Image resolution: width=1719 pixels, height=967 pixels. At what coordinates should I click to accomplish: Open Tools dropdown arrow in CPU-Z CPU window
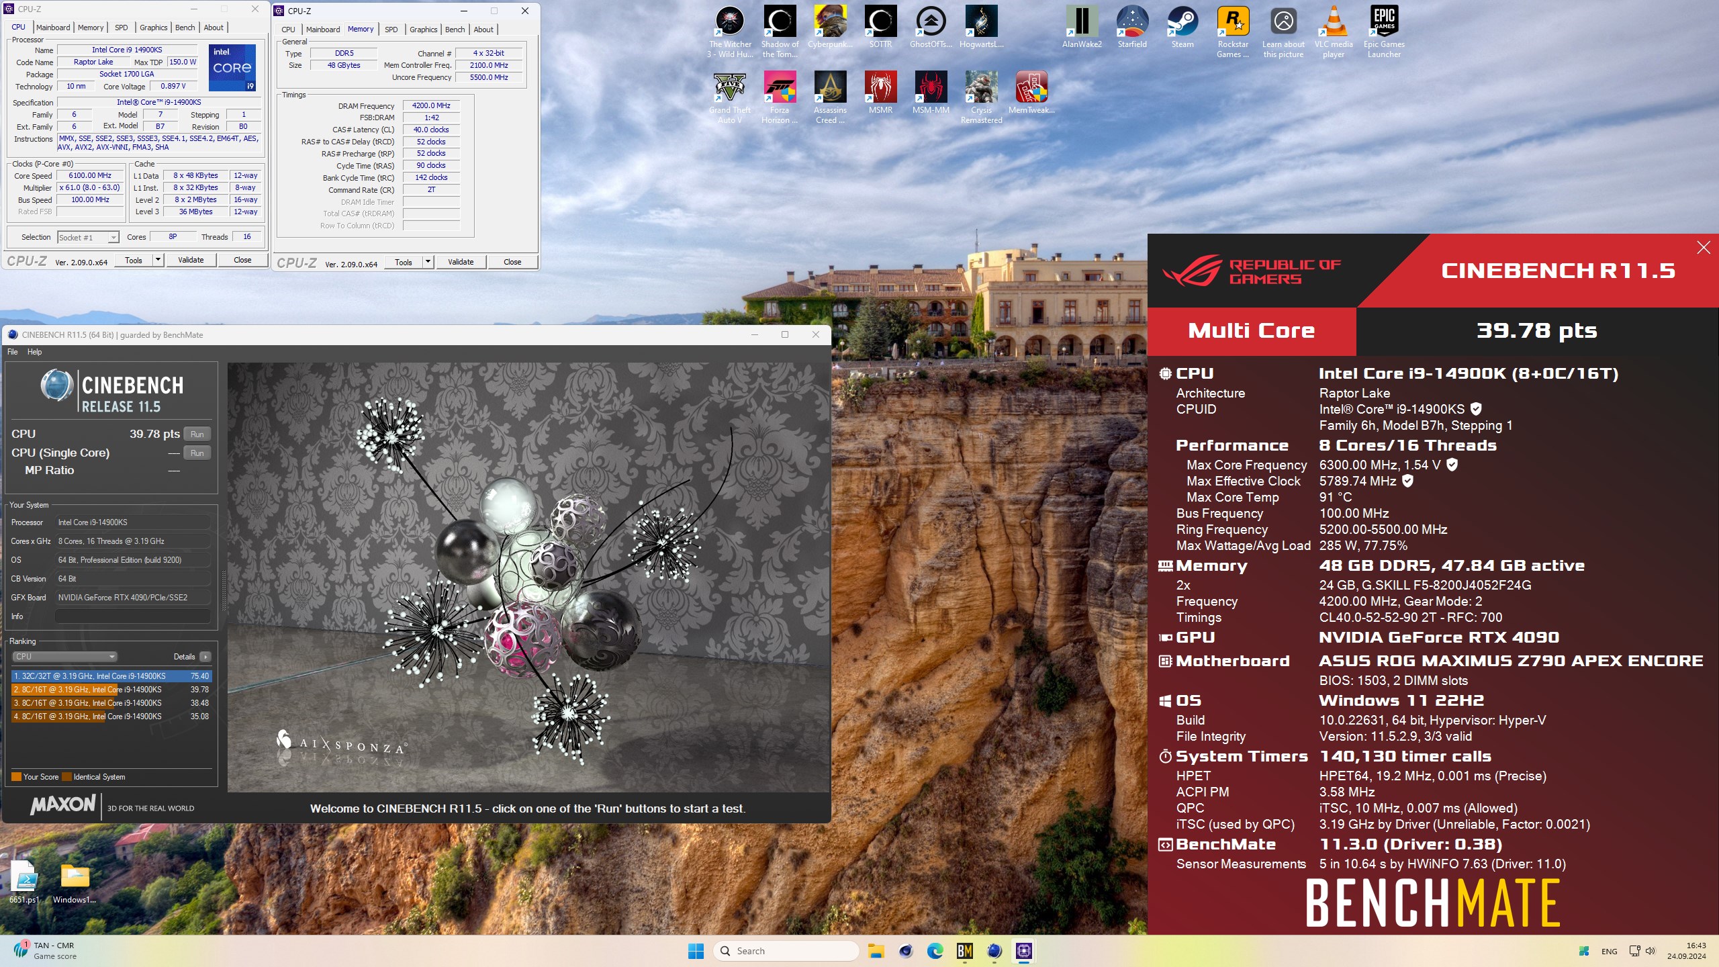pyautogui.click(x=158, y=260)
